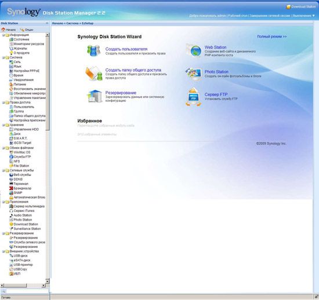The image size is (319, 300).
Task: Collapse the Хранение tree folder
Action: coord(3,125)
